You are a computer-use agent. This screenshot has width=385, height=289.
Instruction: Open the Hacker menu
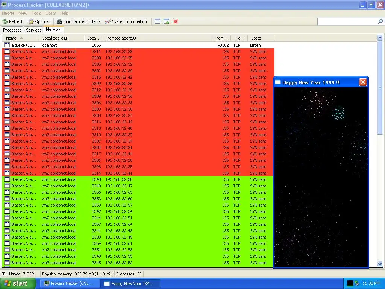tap(8, 13)
